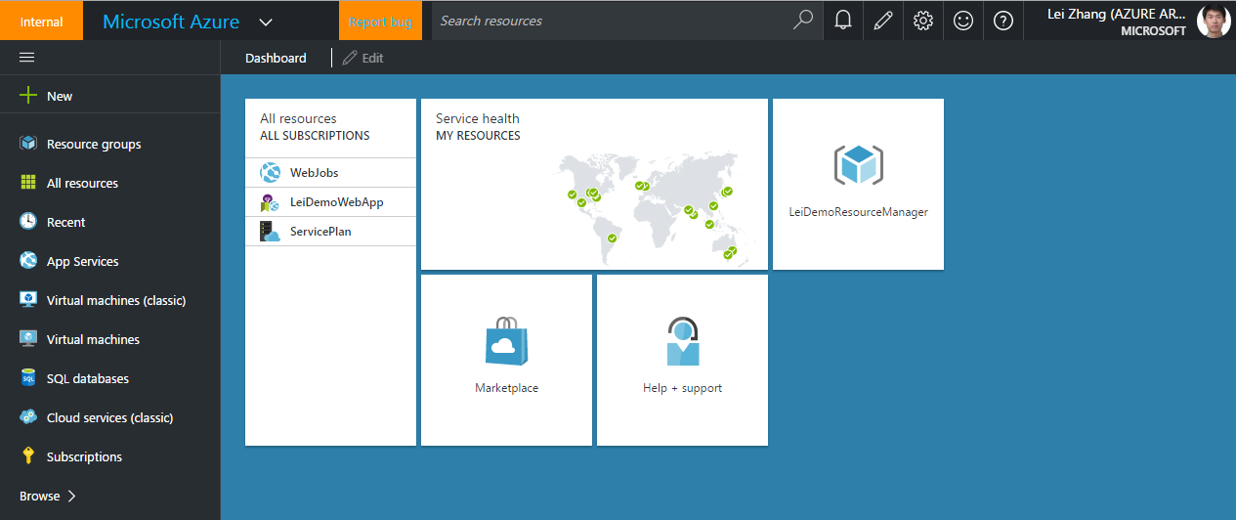The height and width of the screenshot is (520, 1236).
Task: Open portal settings gear icon
Action: 923,21
